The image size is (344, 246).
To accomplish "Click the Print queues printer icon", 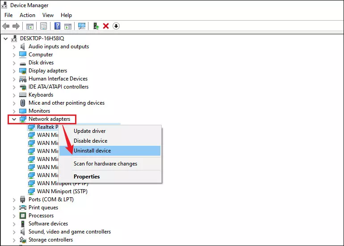I will [x=23, y=208].
